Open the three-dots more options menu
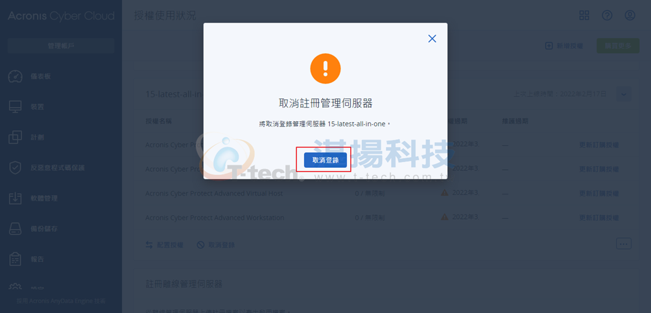Viewport: 651px width, 313px height. (x=624, y=244)
